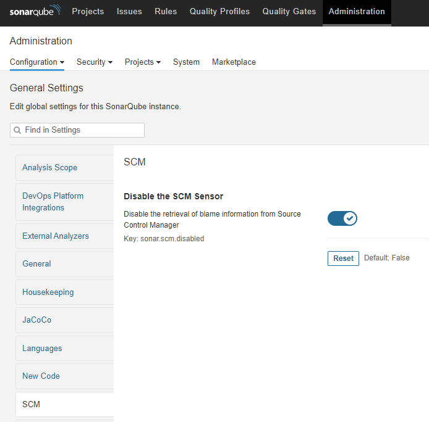Expand the Projects administration dropdown
Viewport: 429px width, 422px height.
142,62
